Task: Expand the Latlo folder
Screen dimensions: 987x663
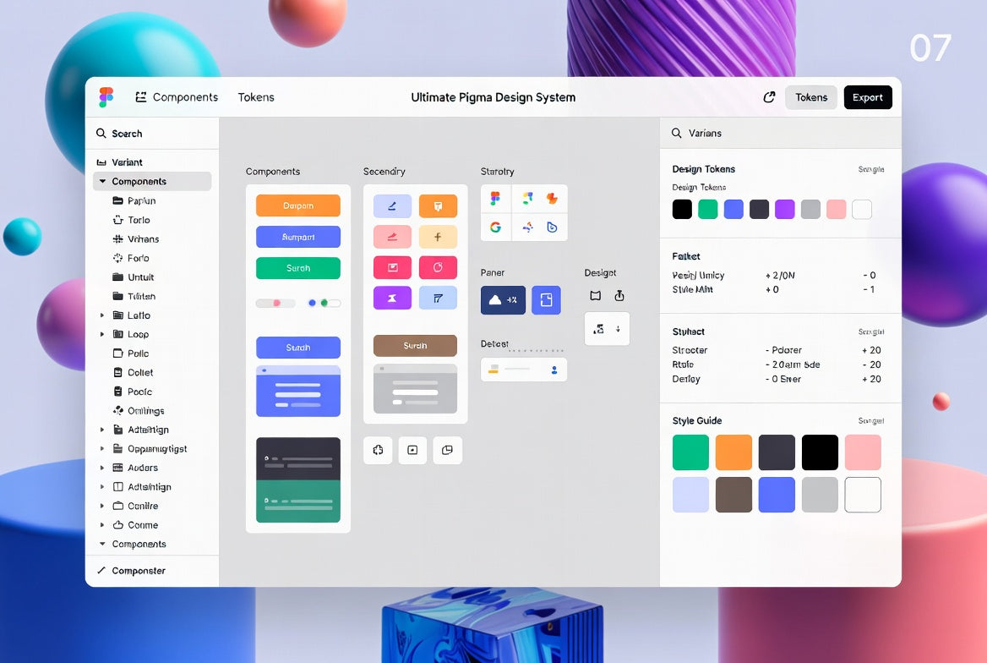Action: click(x=102, y=315)
